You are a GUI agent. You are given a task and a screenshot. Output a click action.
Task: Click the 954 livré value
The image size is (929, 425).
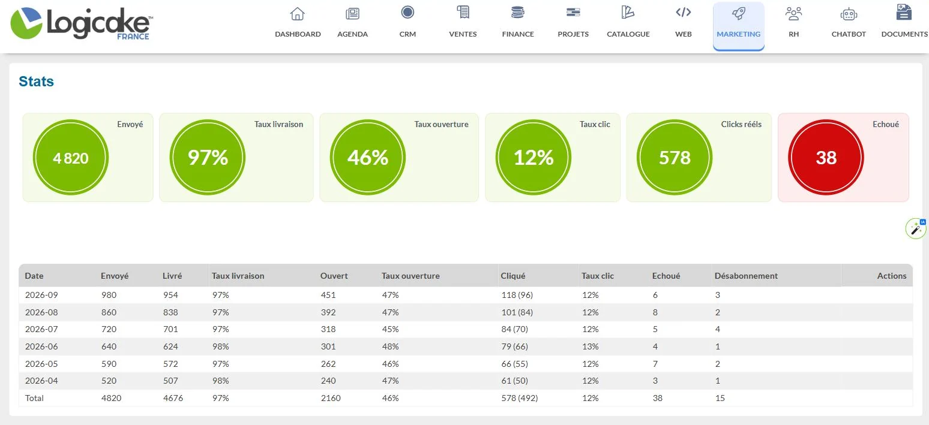click(x=170, y=295)
